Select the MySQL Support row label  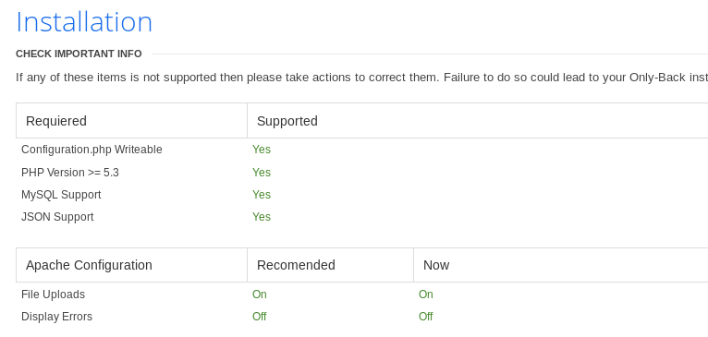(x=61, y=195)
